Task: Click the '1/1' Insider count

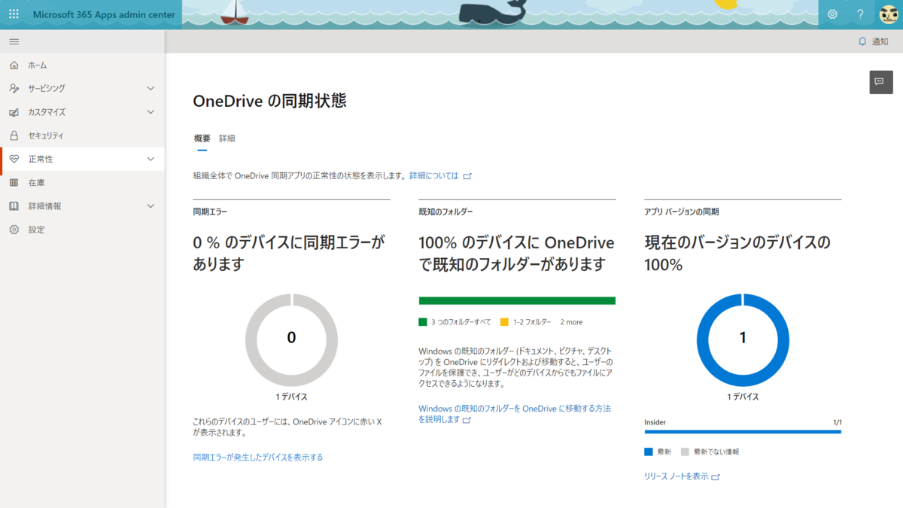Action: (x=837, y=422)
